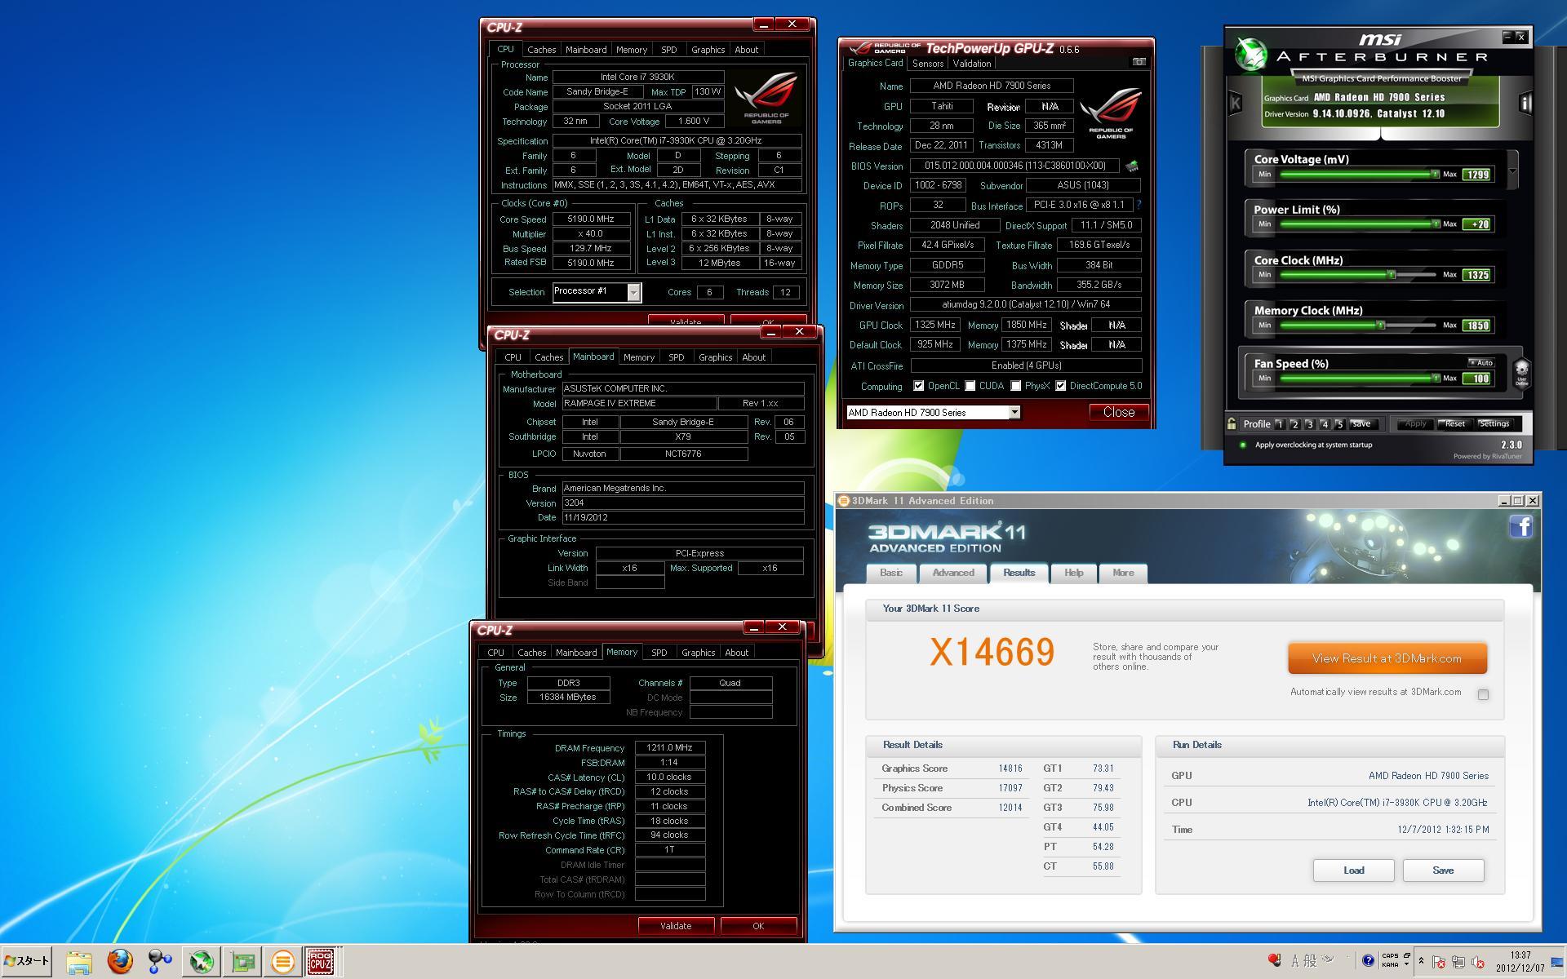Click View Result at 3DMark.com button
This screenshot has height=979, width=1567.
click(x=1387, y=658)
